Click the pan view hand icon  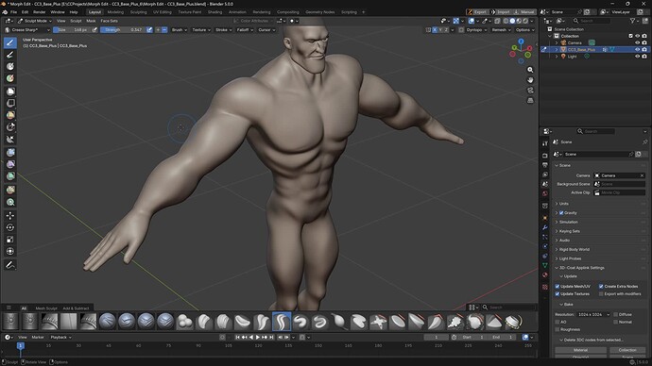click(530, 79)
